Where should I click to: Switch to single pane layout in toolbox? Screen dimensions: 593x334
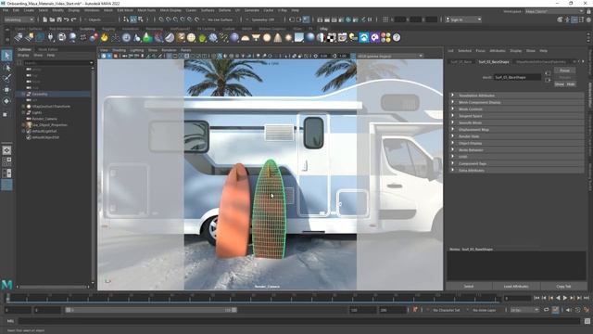tap(6, 150)
